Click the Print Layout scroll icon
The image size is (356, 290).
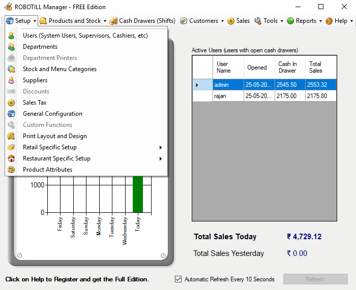pos(11,136)
